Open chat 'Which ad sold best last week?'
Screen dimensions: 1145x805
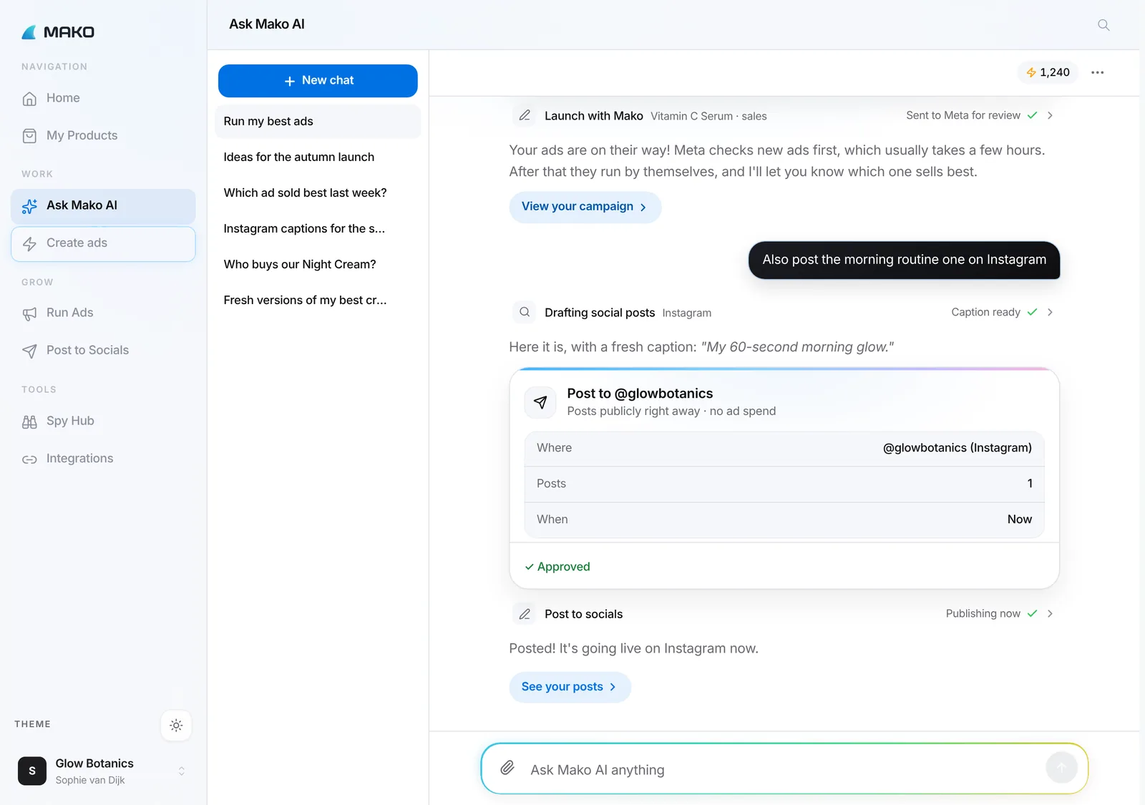318,193
